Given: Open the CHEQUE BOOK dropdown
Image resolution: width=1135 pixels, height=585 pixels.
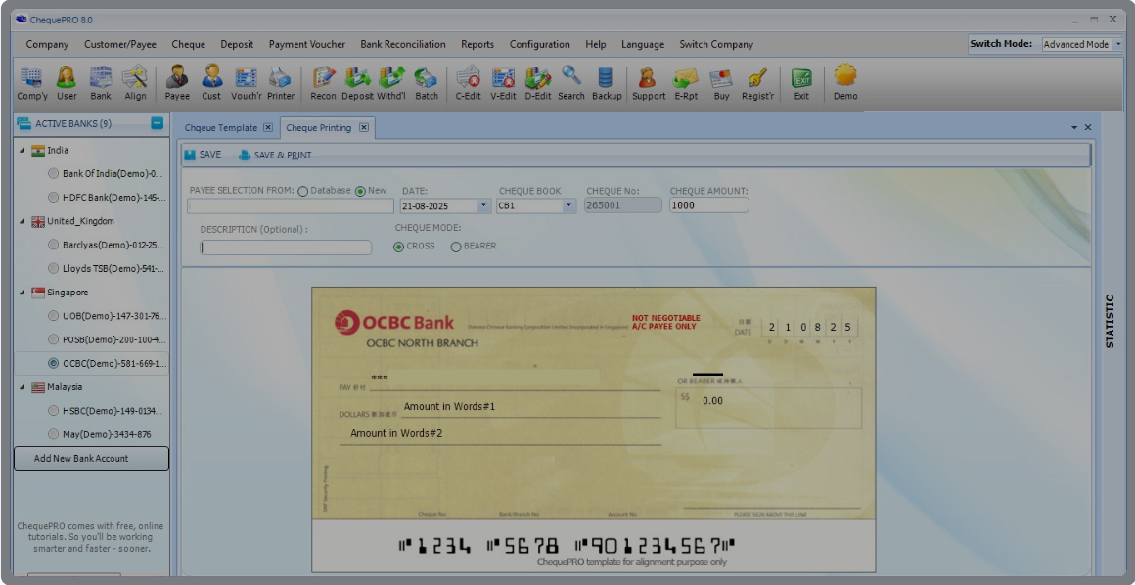Looking at the screenshot, I should pos(569,205).
